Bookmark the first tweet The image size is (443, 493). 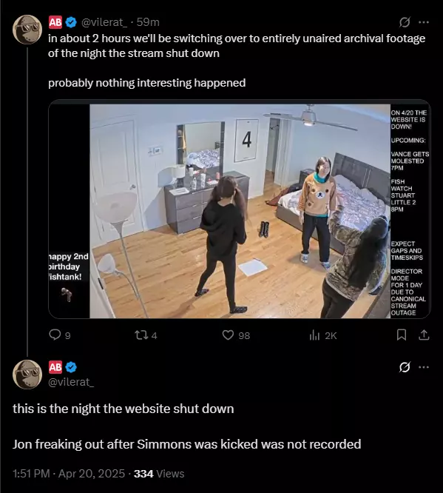point(401,335)
